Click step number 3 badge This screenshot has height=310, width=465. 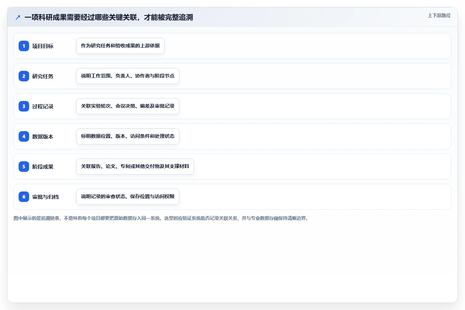tap(24, 106)
